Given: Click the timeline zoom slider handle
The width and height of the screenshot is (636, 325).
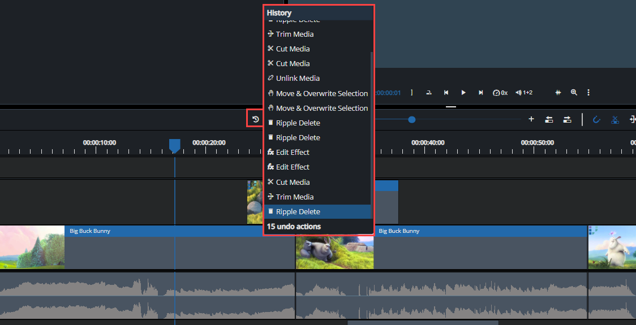Looking at the screenshot, I should tap(412, 119).
